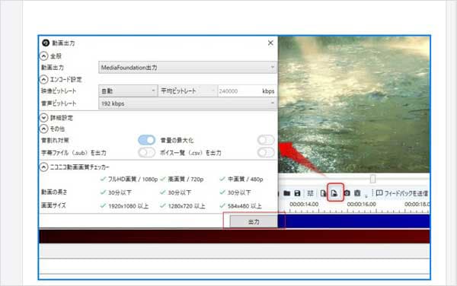Click the preview seek slider handle
Viewport: 457px width, 286px height.
pyautogui.click(x=372, y=179)
